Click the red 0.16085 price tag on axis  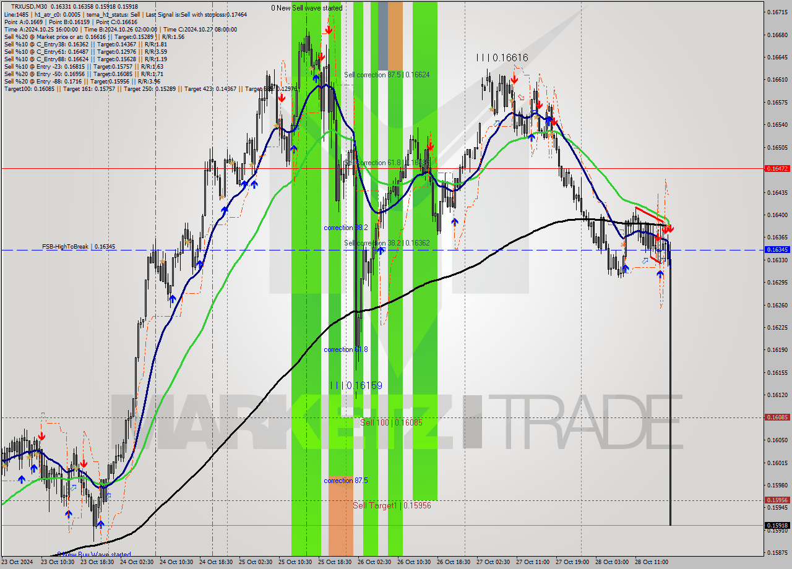click(777, 417)
